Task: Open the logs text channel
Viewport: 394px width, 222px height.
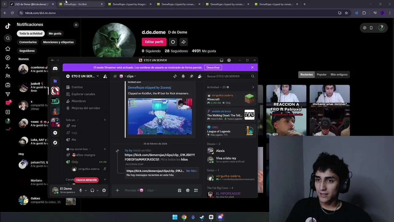Action: (x=74, y=133)
